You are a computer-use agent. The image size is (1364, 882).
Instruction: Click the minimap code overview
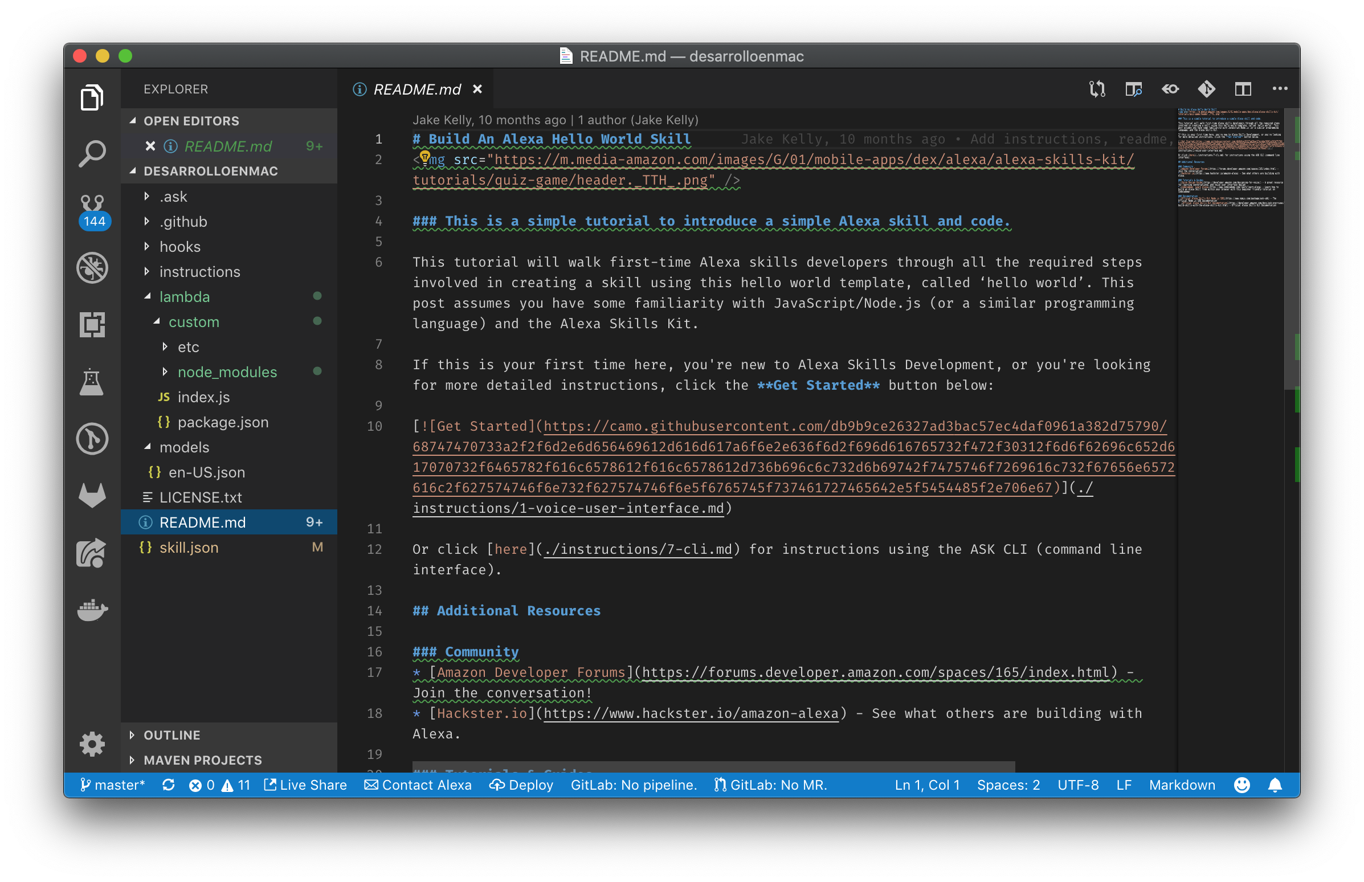point(1230,157)
